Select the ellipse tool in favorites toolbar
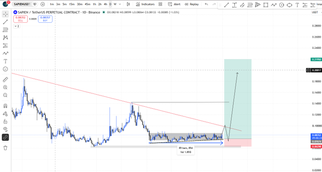The image size is (322, 172). 289,5
